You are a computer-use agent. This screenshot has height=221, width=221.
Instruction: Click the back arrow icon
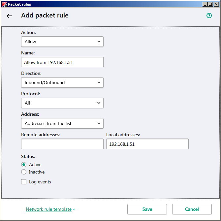click(9, 16)
